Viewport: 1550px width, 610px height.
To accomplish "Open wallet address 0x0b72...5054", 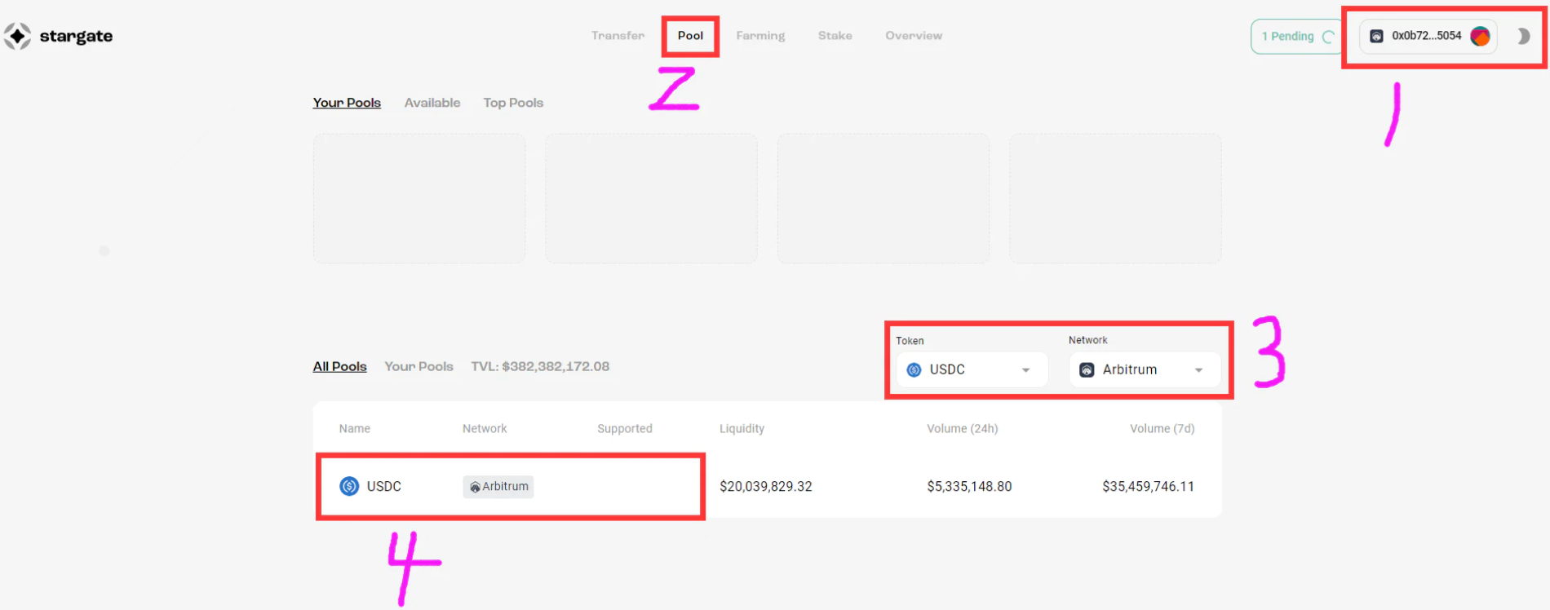I will click(1428, 36).
